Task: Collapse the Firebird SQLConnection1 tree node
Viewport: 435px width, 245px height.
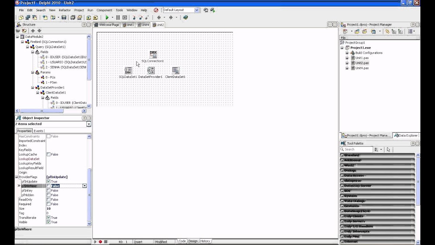Action: point(23,42)
